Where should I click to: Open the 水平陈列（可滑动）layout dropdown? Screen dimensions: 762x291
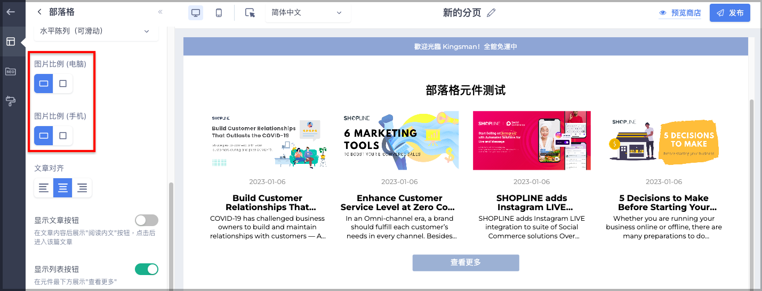tap(97, 31)
